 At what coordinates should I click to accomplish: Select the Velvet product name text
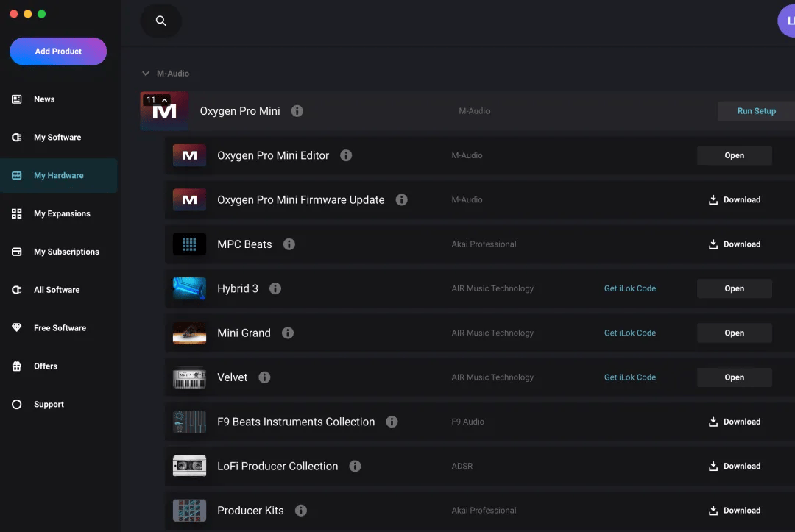click(232, 377)
